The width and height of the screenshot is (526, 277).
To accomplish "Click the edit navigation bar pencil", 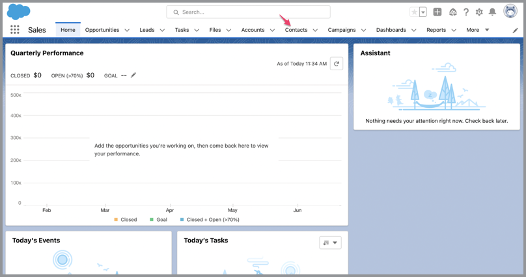I will 516,30.
